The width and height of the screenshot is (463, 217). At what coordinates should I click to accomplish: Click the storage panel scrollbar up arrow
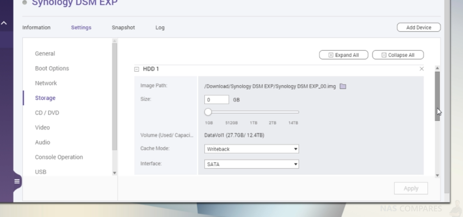[x=437, y=68]
